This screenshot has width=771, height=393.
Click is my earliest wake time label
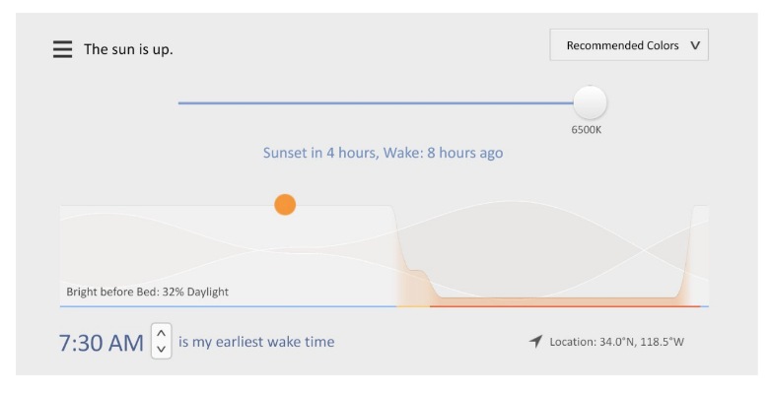[256, 342]
